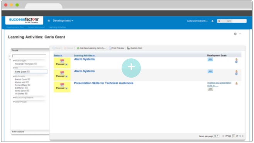
Task: Select Brenda Davis in People list
Action: point(21,80)
